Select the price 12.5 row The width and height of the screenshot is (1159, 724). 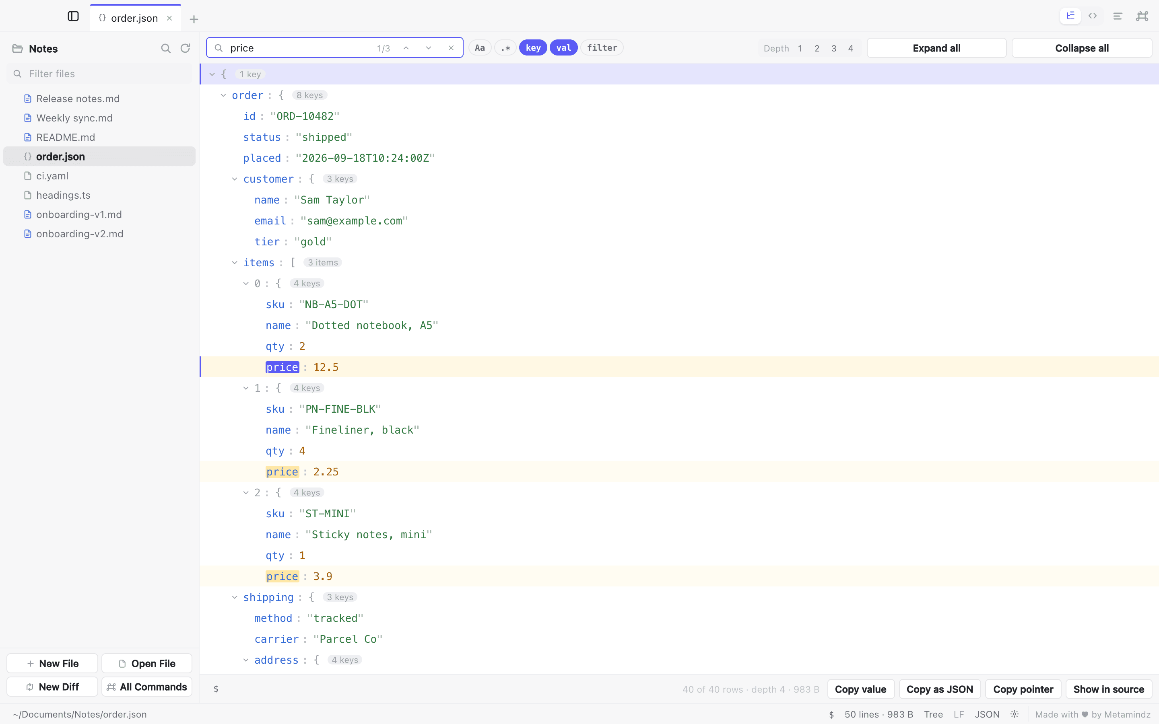[x=679, y=367]
